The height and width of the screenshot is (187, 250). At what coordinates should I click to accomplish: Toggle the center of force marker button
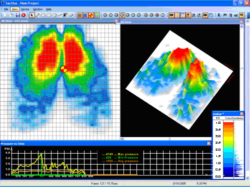click(91, 15)
